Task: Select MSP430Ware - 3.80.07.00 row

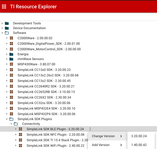Action: coord(36,64)
